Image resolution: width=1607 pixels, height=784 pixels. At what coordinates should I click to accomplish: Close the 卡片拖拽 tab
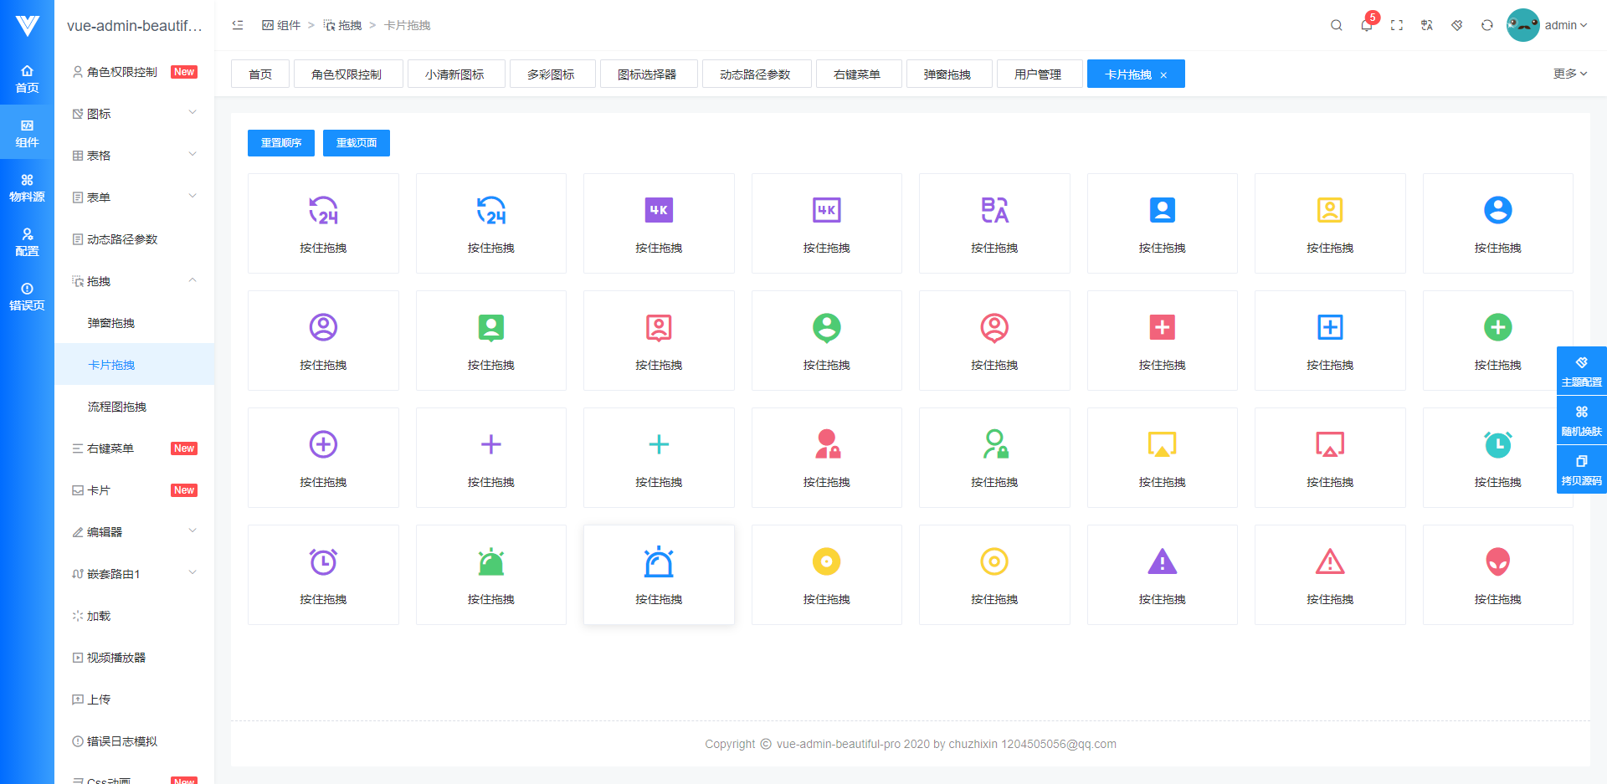tap(1163, 74)
